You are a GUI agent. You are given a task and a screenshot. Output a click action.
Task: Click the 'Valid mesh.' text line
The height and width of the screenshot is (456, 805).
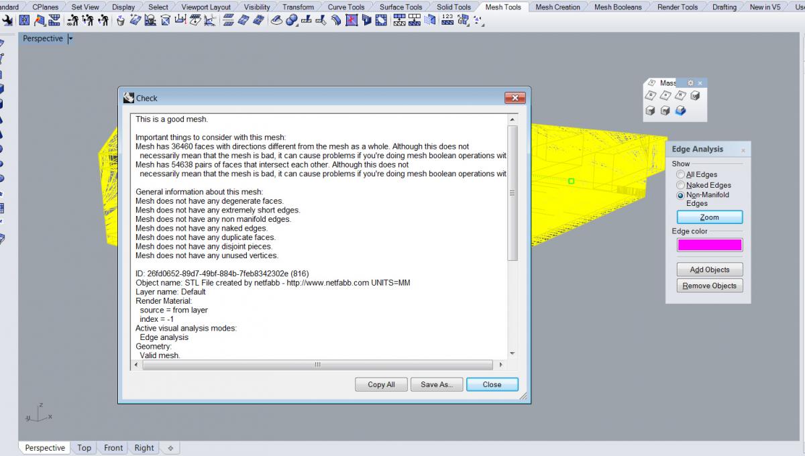pyautogui.click(x=160, y=355)
